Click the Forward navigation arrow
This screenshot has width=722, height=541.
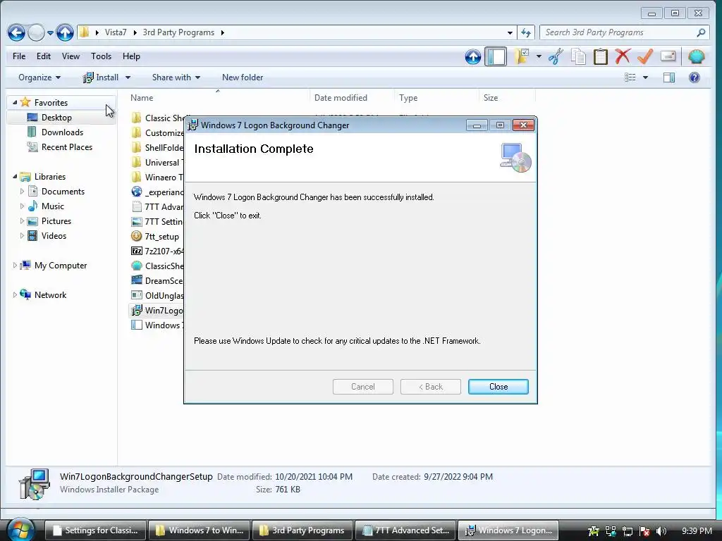point(36,32)
